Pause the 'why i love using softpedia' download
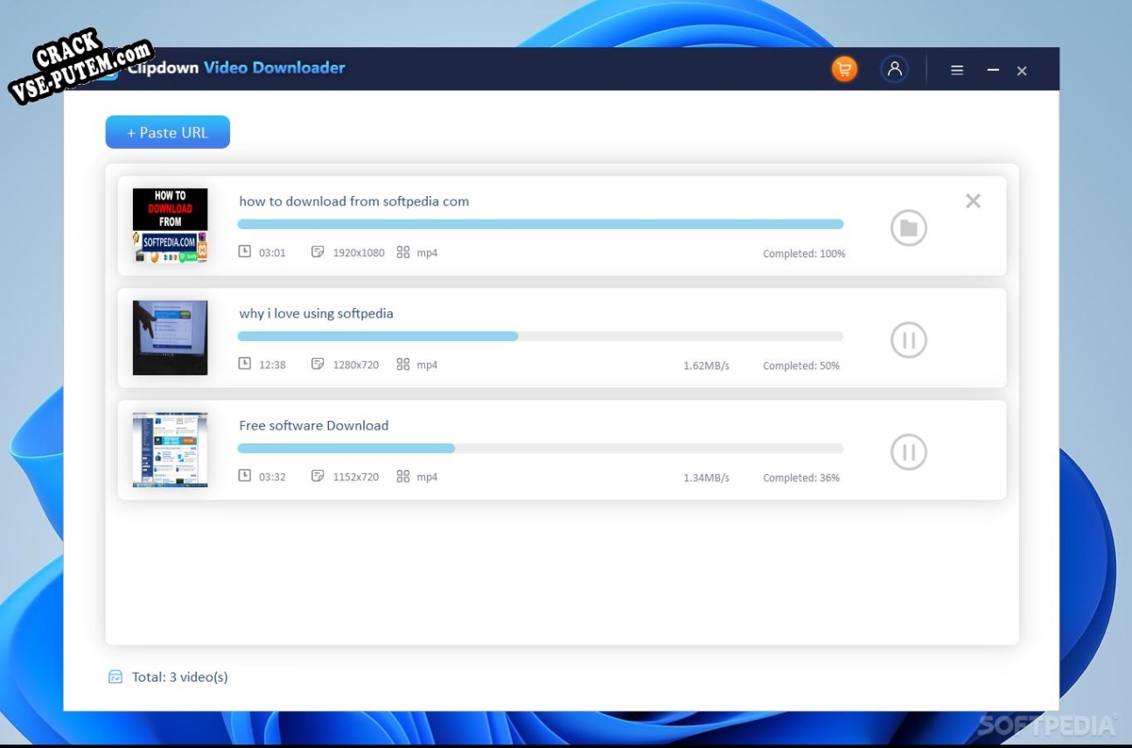This screenshot has height=748, width=1132. (x=909, y=340)
